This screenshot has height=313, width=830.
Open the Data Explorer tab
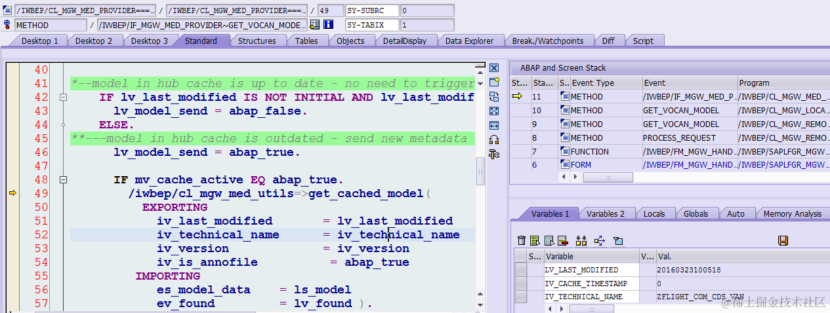469,41
